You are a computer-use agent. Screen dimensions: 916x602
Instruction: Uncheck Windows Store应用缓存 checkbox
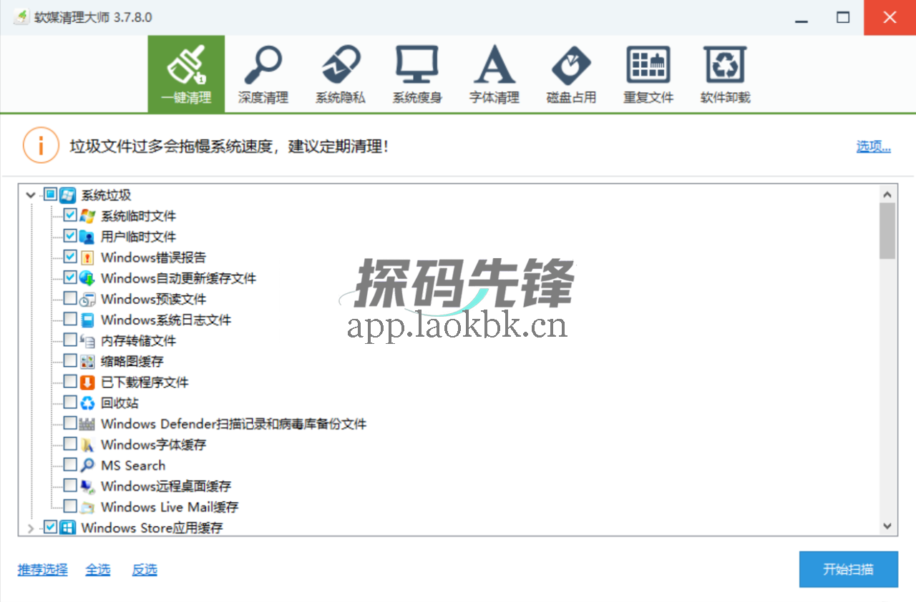pos(50,527)
